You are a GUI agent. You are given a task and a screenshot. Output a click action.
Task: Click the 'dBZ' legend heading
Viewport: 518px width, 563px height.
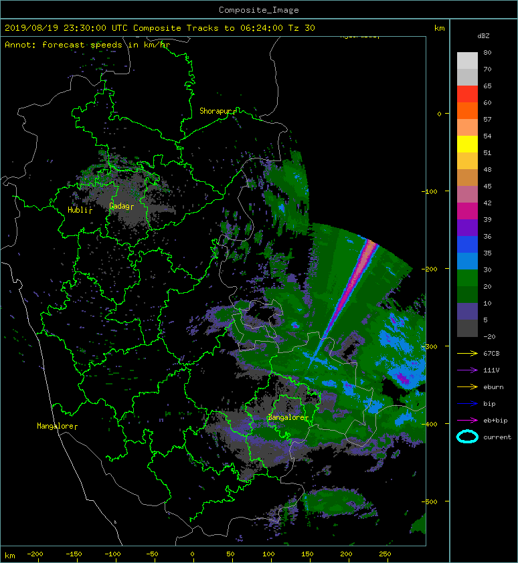tap(483, 36)
